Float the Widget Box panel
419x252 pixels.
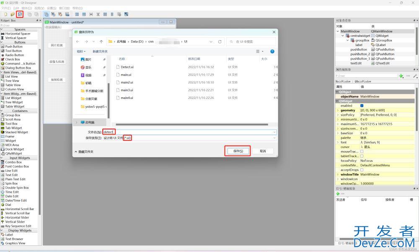[37, 20]
